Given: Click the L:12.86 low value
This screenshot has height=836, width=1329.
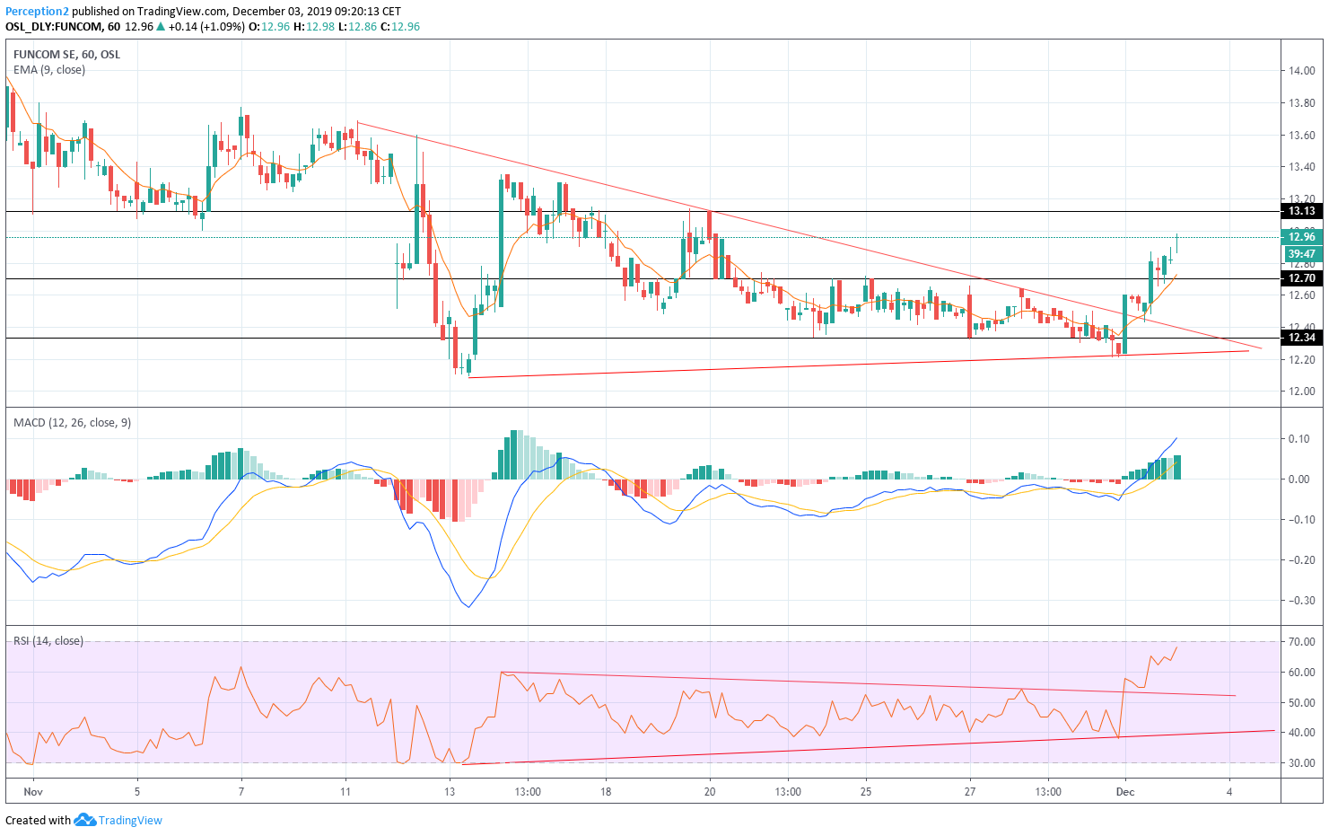Looking at the screenshot, I should click(x=357, y=27).
